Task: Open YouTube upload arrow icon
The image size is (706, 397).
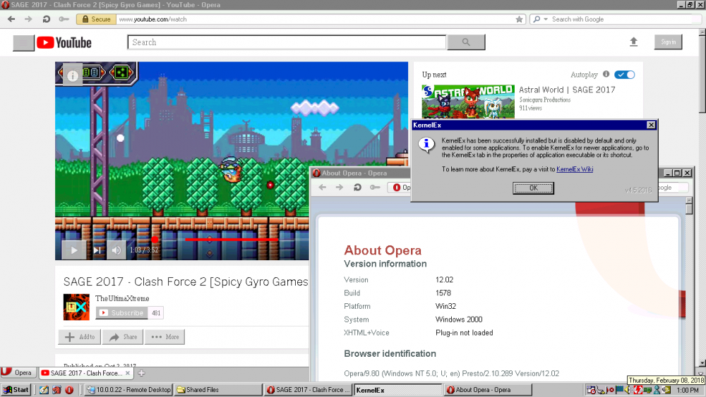Action: click(x=633, y=42)
